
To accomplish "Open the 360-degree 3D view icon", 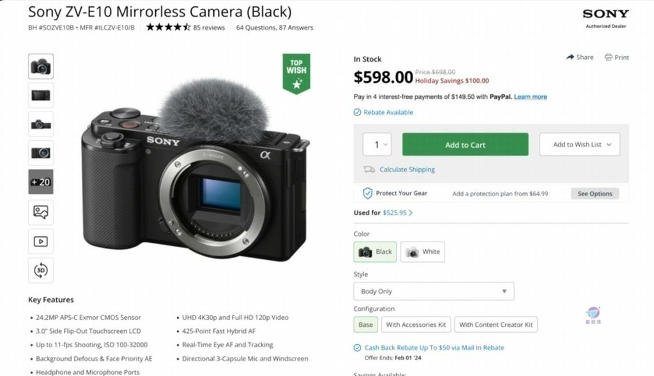I will 40,270.
